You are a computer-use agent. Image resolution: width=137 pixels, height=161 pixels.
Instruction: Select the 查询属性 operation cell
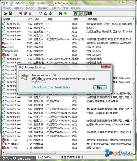[x=39, y=32]
